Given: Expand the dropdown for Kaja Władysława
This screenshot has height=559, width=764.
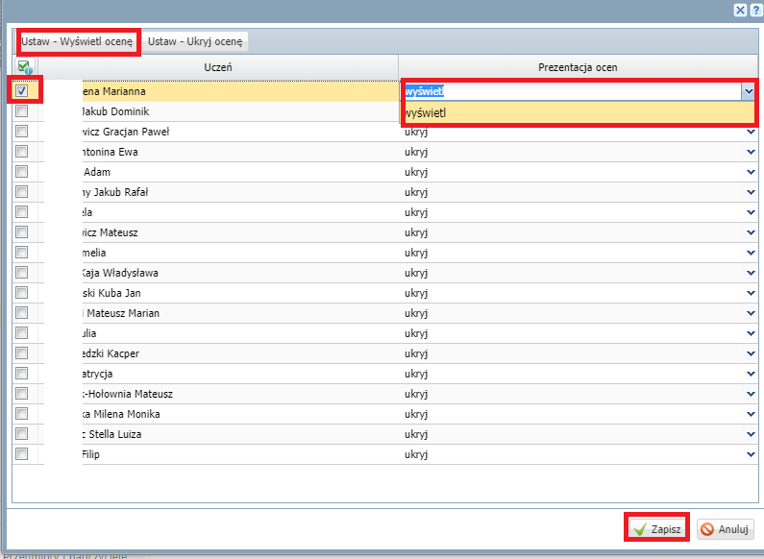Looking at the screenshot, I should [751, 273].
